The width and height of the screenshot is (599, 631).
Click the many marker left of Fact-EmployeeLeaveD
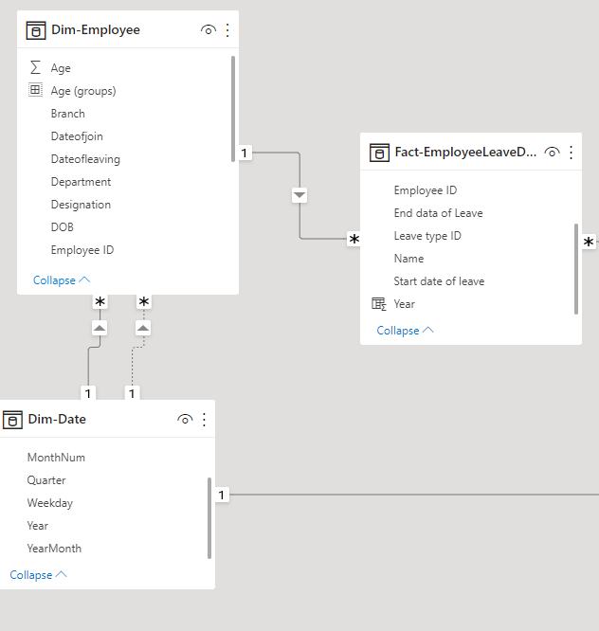(354, 239)
